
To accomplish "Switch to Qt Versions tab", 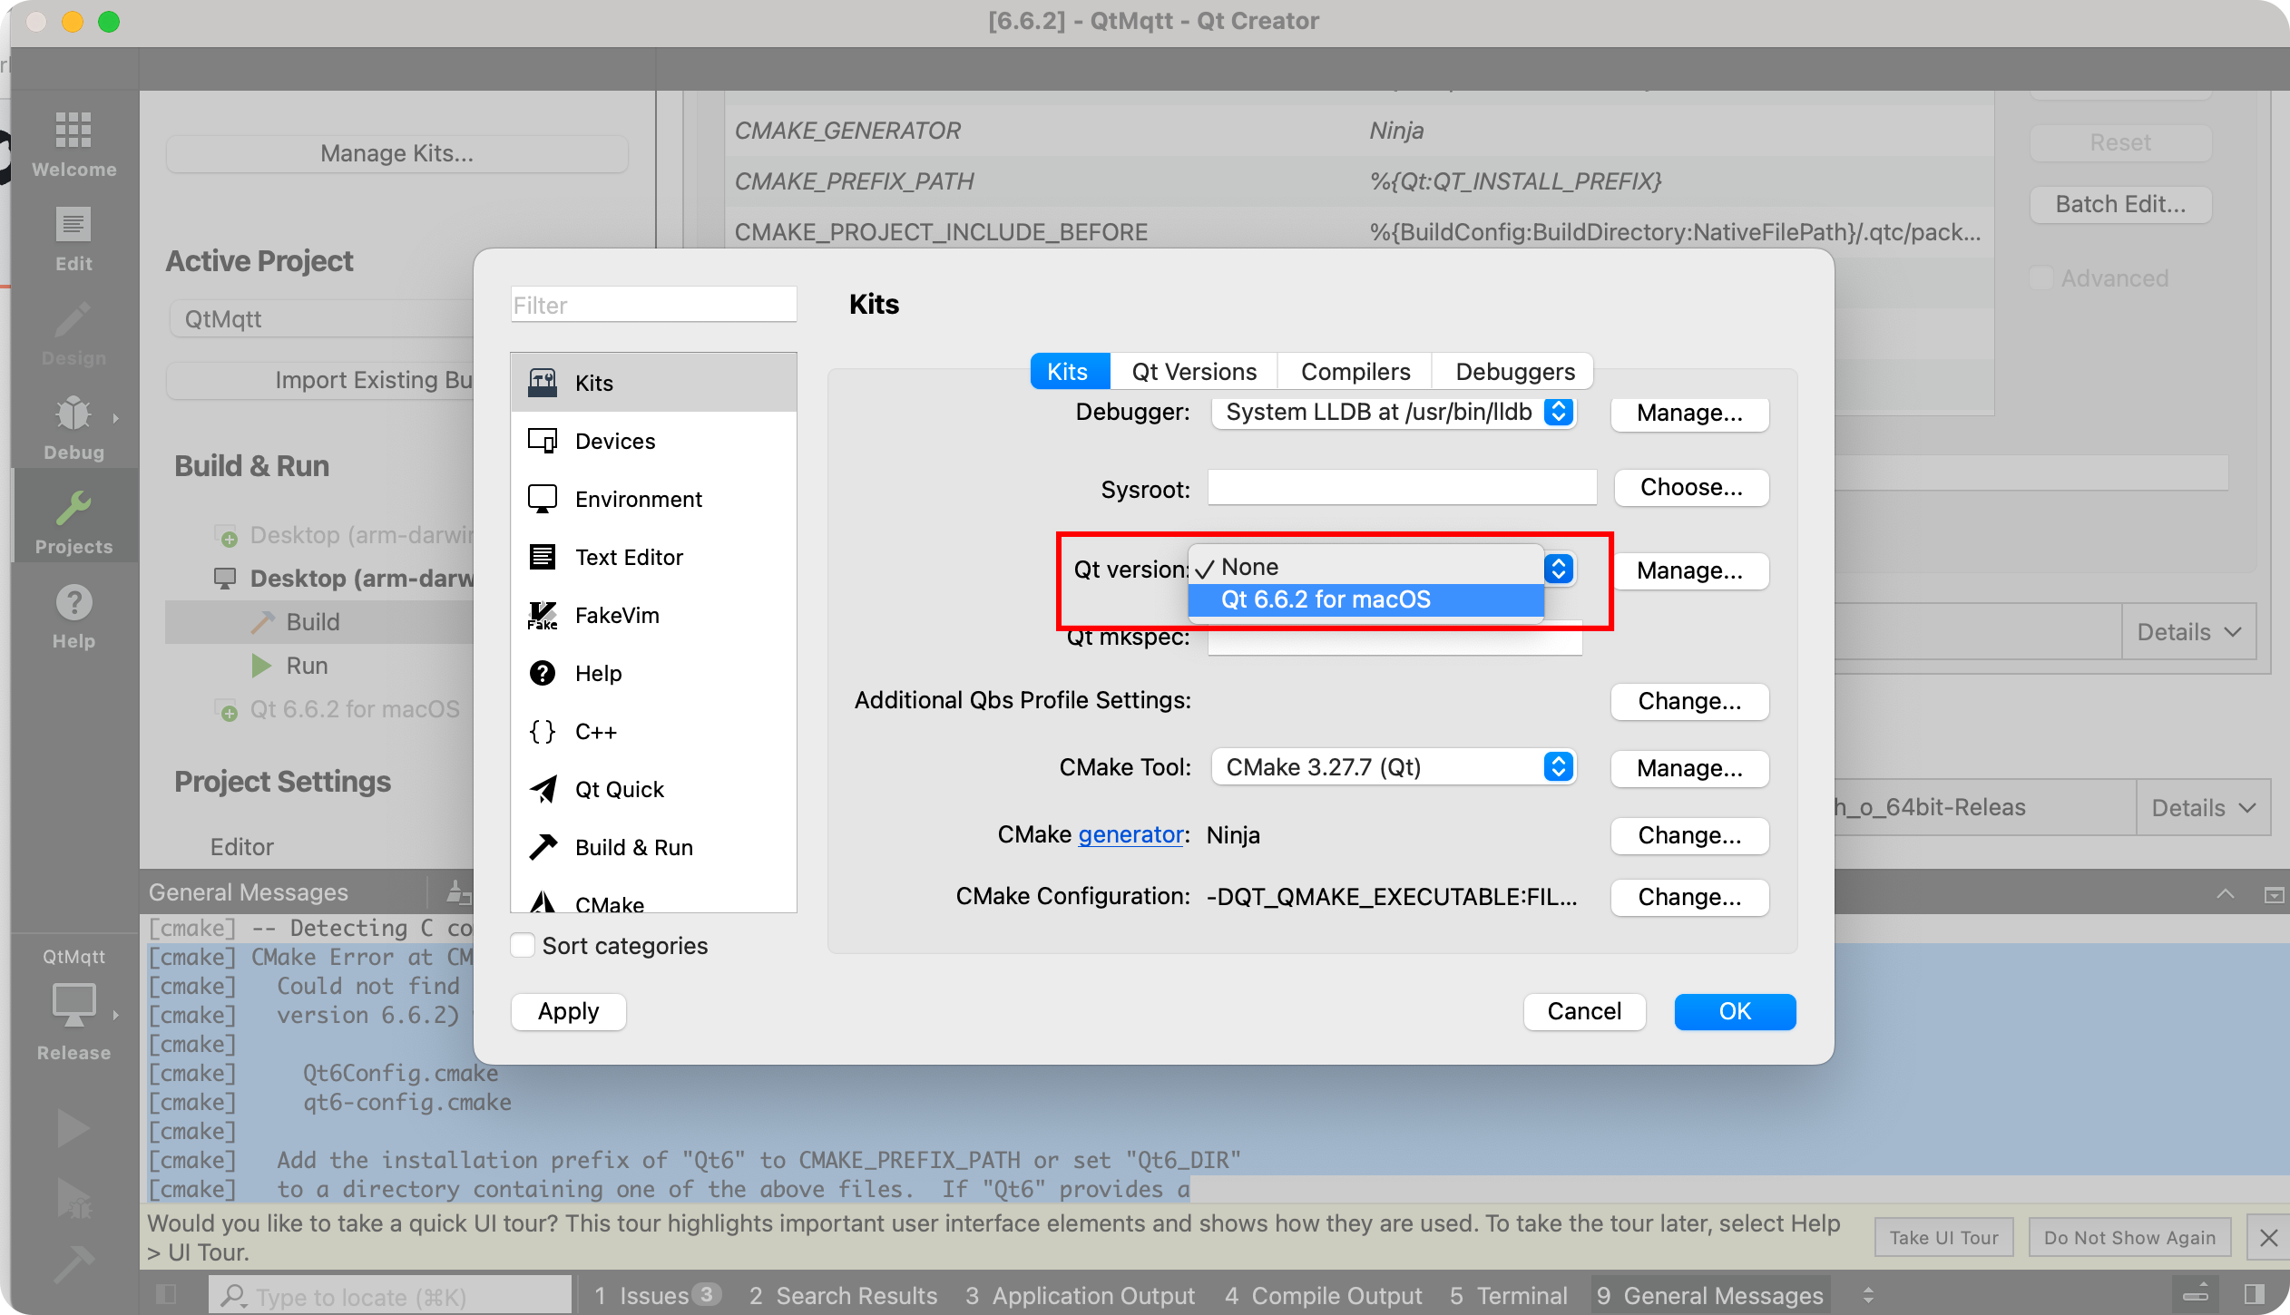I will (x=1195, y=370).
